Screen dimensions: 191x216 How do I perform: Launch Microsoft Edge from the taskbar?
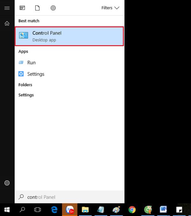(54, 210)
